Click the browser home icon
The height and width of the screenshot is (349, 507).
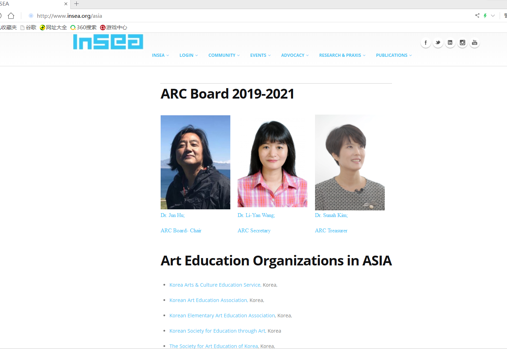[x=11, y=16]
